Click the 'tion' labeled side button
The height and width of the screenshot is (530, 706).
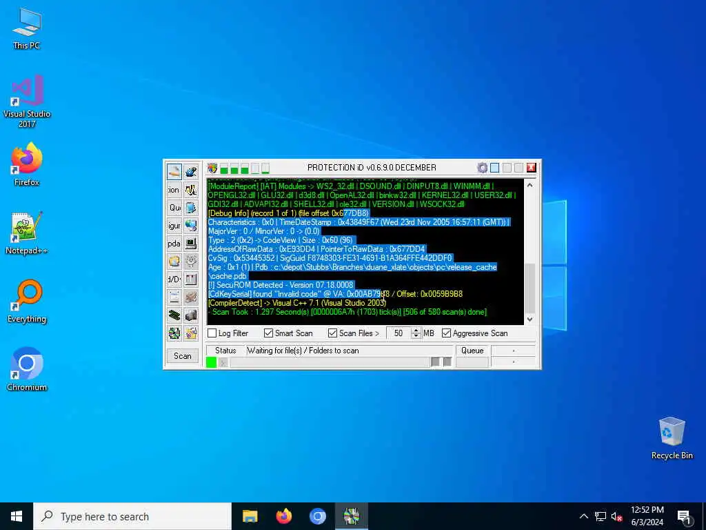coord(174,190)
